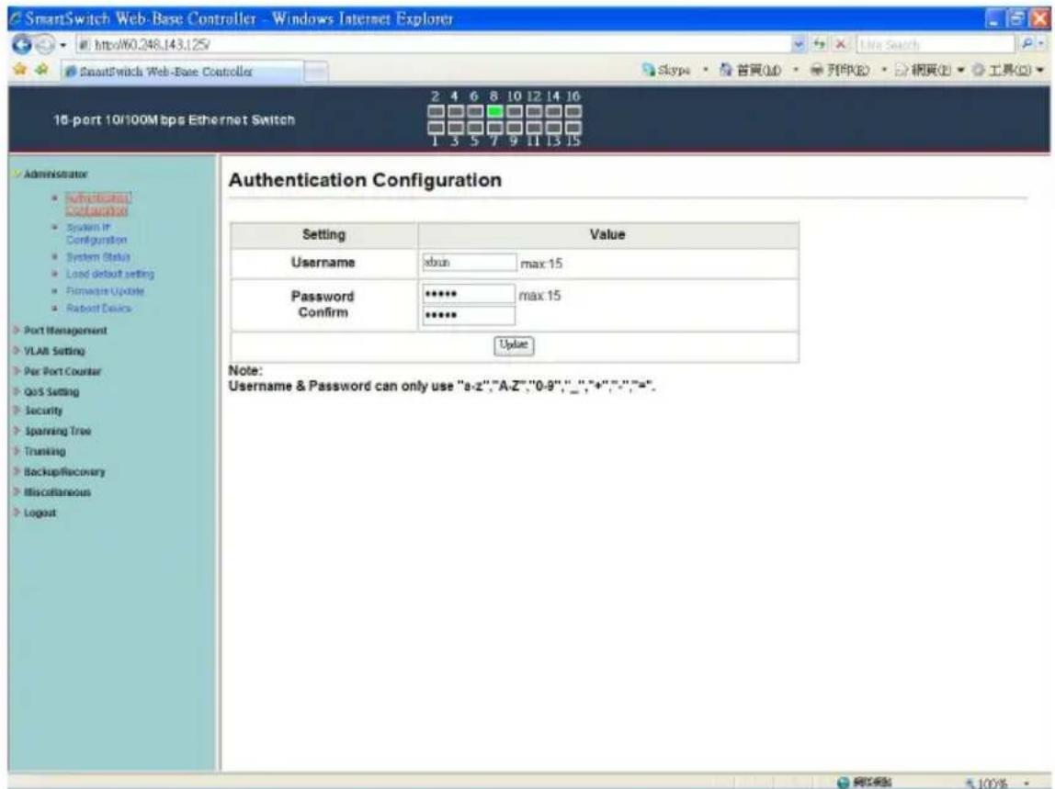Expand Miscellaneous menu
This screenshot has height=789, width=1055.
coord(57,492)
